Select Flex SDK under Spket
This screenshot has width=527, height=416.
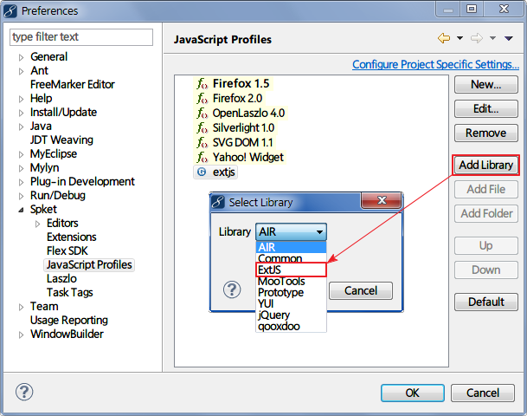tap(67, 251)
